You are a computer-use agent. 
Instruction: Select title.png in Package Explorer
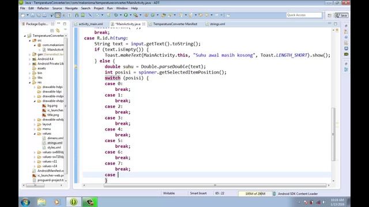[x=53, y=115]
